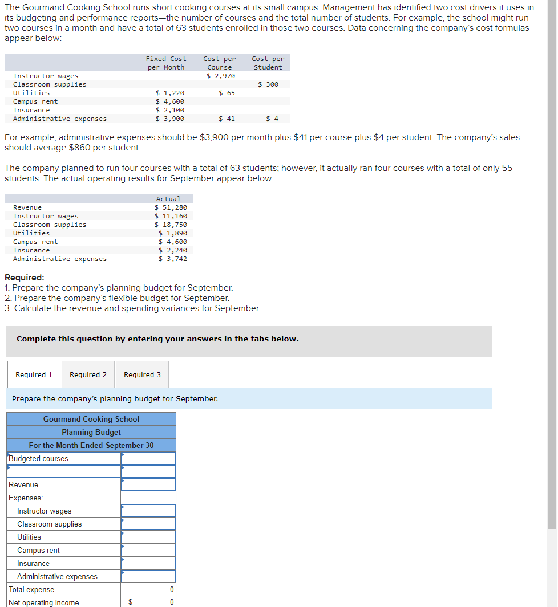Viewport: 558px width, 607px height.
Task: Click the 'Fixed Cost per Month' column header
Action: click(166, 63)
